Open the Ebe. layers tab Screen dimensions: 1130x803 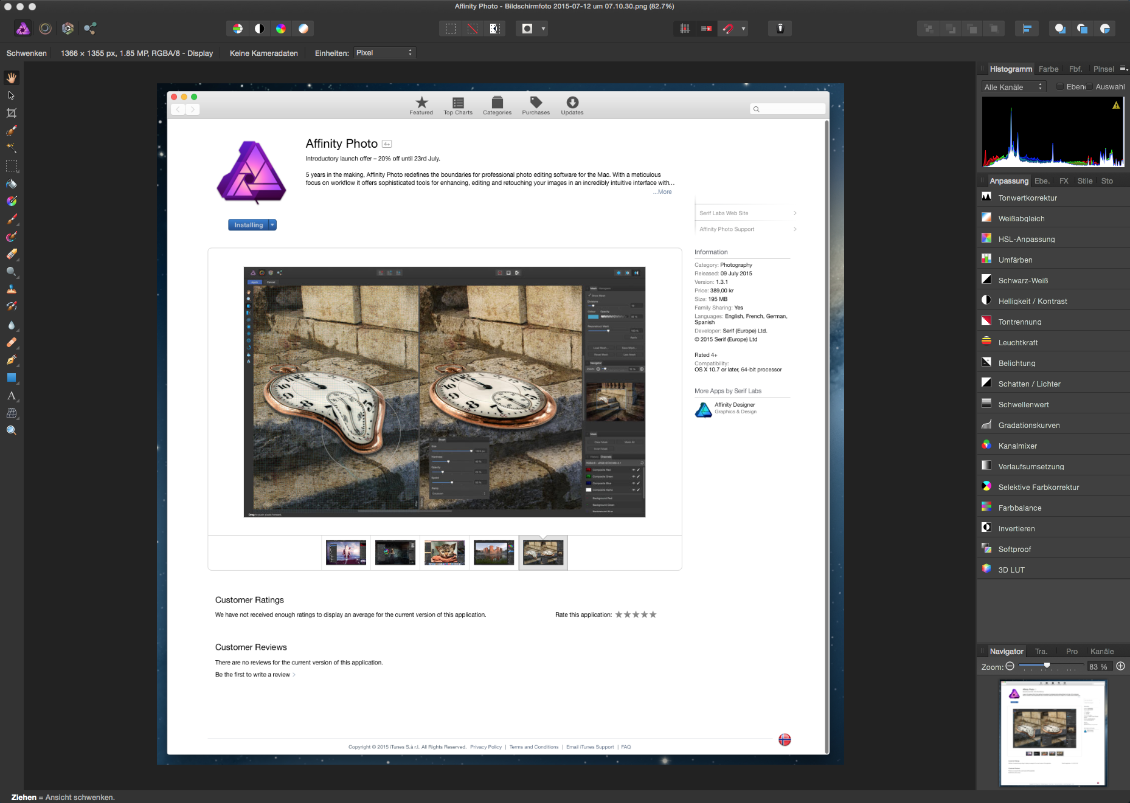[1042, 181]
